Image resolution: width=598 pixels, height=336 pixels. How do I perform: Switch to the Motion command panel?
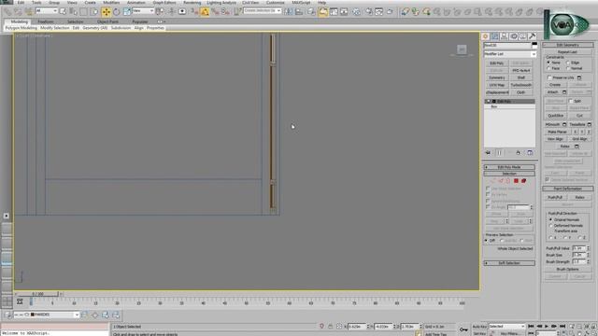point(513,36)
